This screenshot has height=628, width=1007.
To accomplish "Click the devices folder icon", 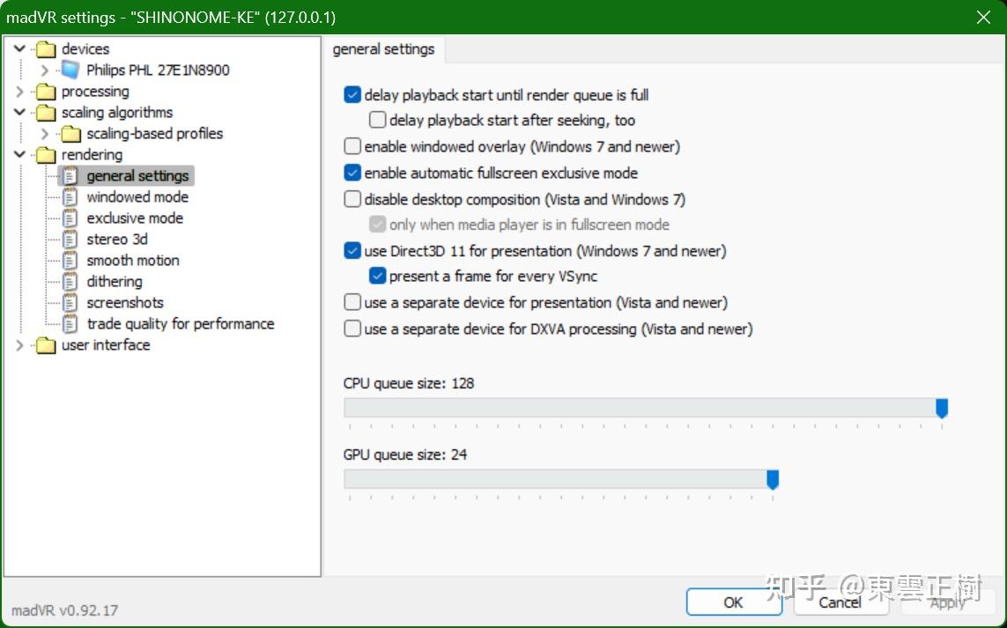I will (46, 48).
